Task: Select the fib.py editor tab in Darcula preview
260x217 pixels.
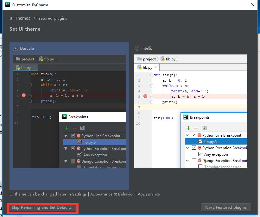Action: 25,68
